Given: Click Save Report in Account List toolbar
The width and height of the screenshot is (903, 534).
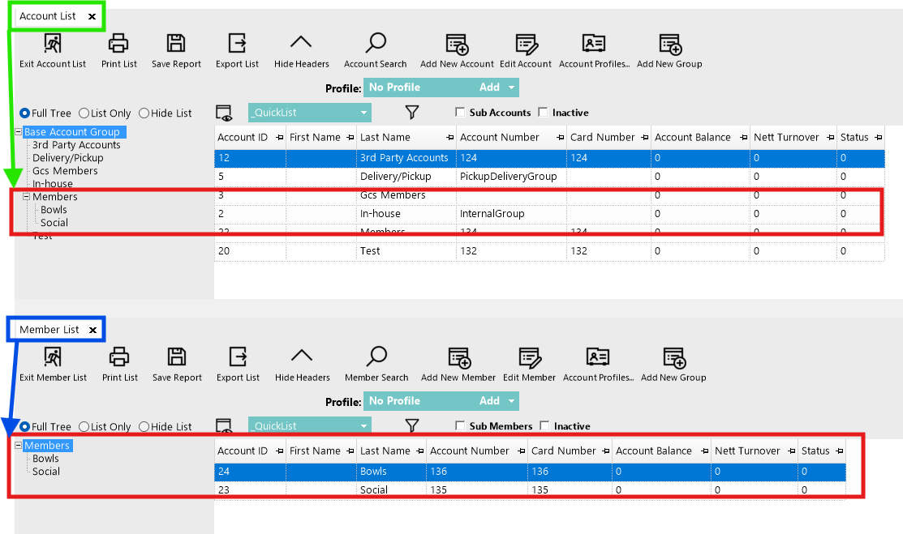Looking at the screenshot, I should [176, 50].
